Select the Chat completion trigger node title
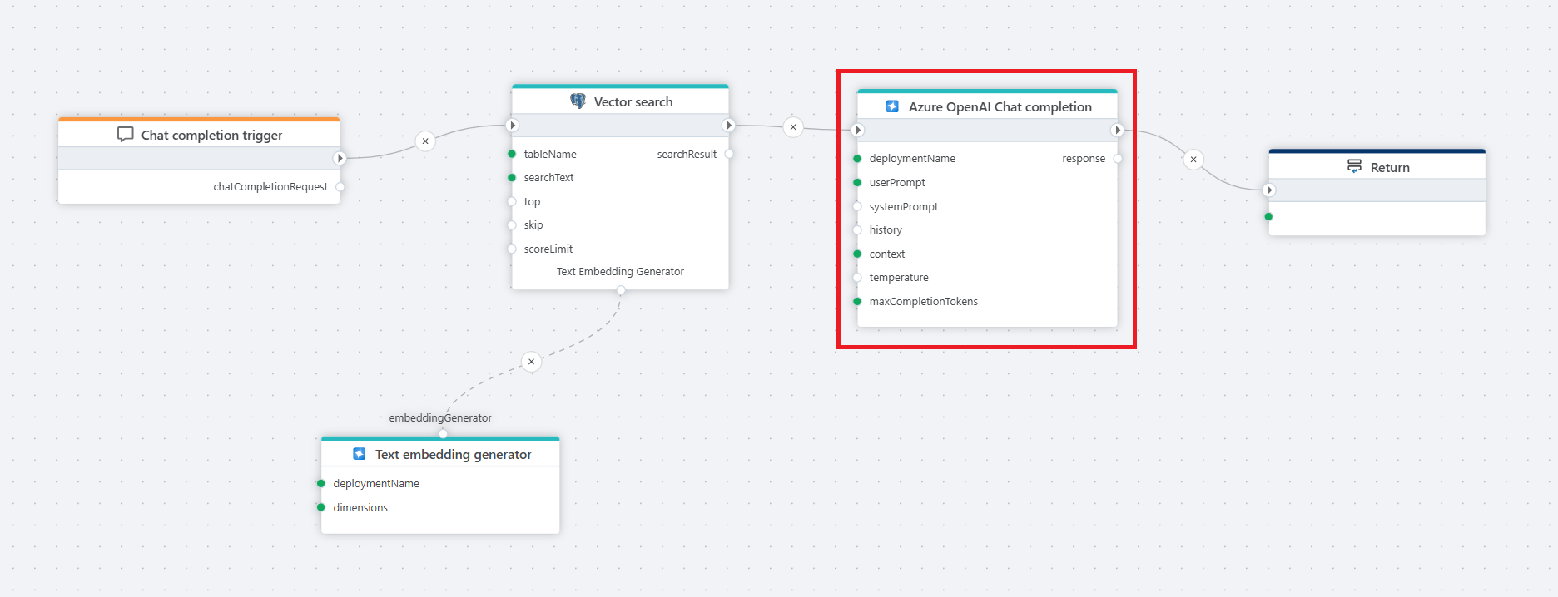 pyautogui.click(x=211, y=135)
